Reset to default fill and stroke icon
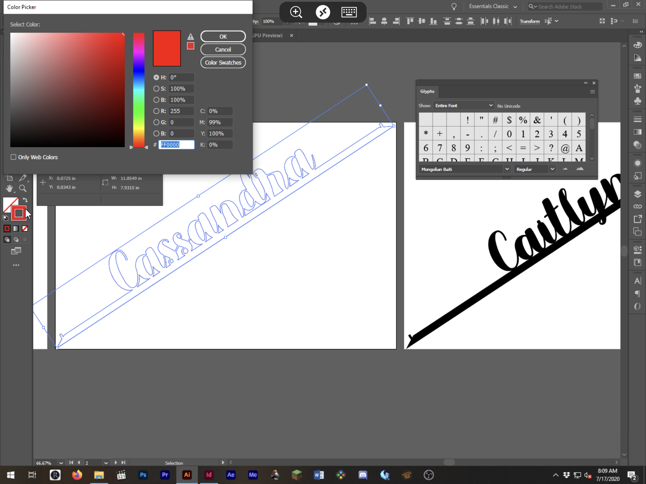The image size is (646, 484). (x=6, y=218)
